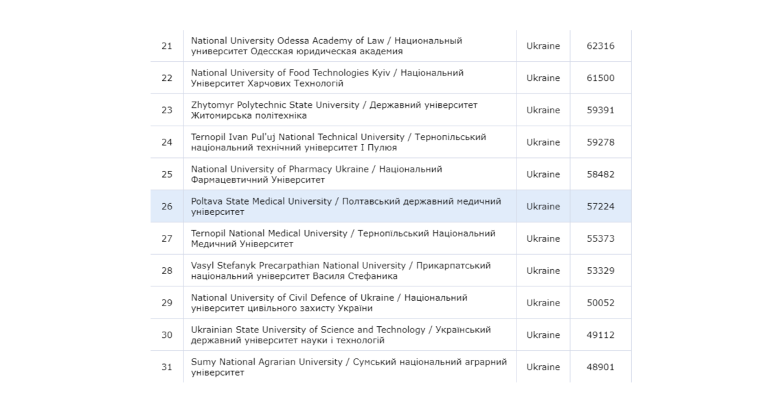Click the value 49112
Screen dimensions: 783x412
[600, 335]
